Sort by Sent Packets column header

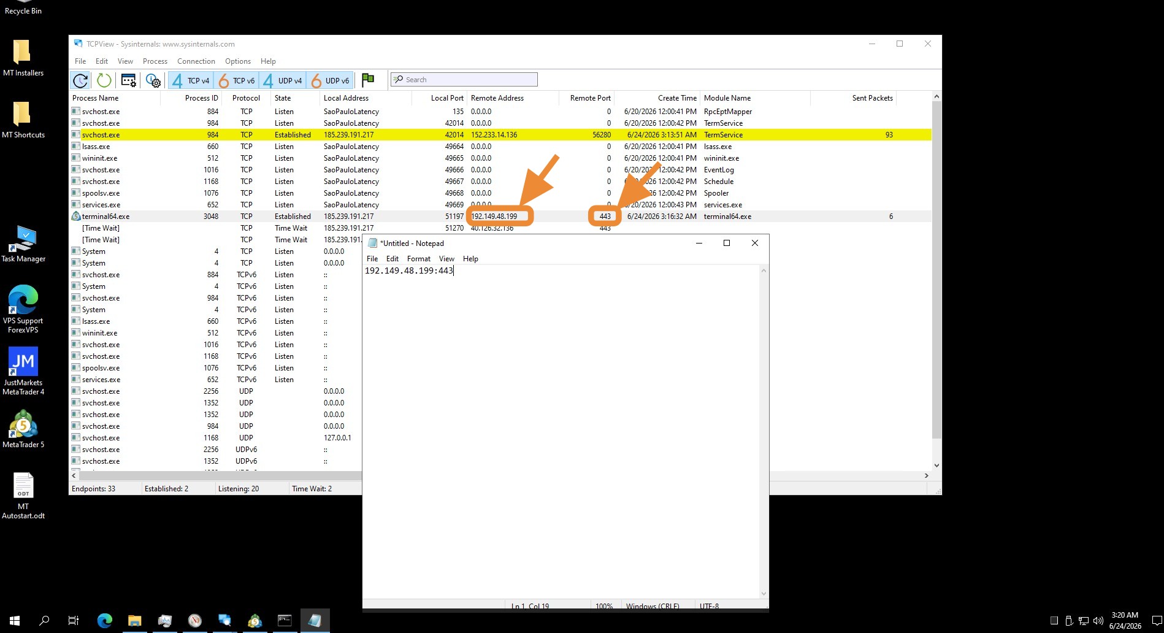click(x=853, y=98)
